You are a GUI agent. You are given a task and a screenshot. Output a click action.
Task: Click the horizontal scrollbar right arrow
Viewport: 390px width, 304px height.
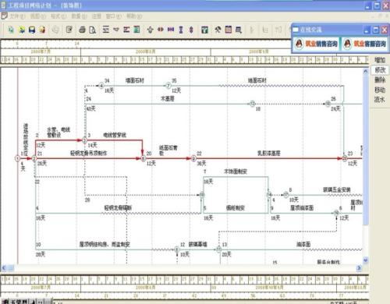coord(359,267)
